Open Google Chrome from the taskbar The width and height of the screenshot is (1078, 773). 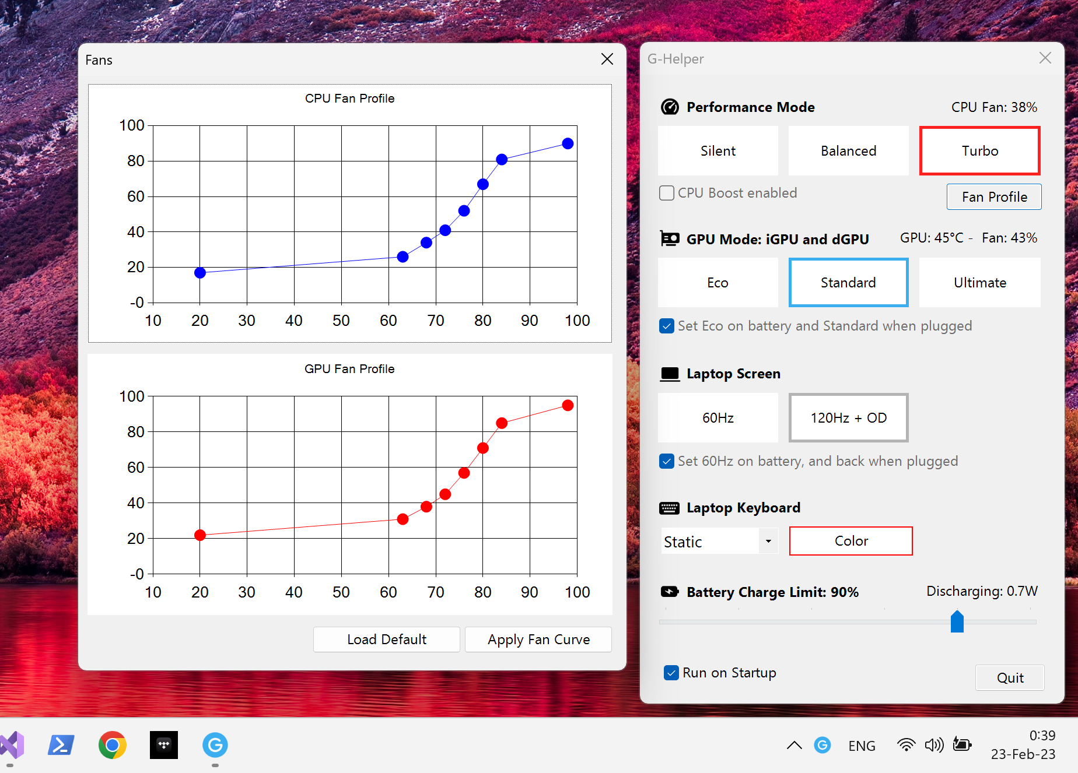[x=112, y=745]
